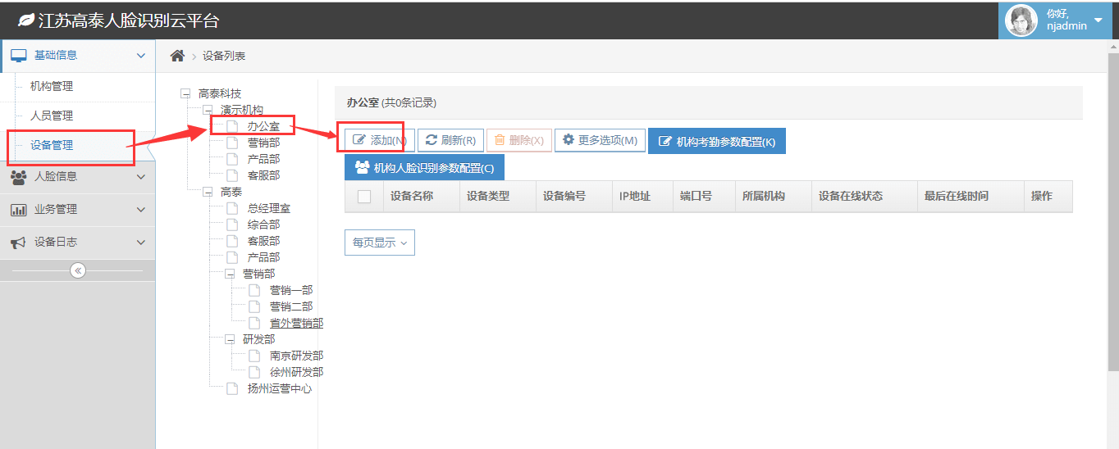Screen dimensions: 1119x449
Task: Click the people icon beside 人脸信息
Action: [x=19, y=177]
